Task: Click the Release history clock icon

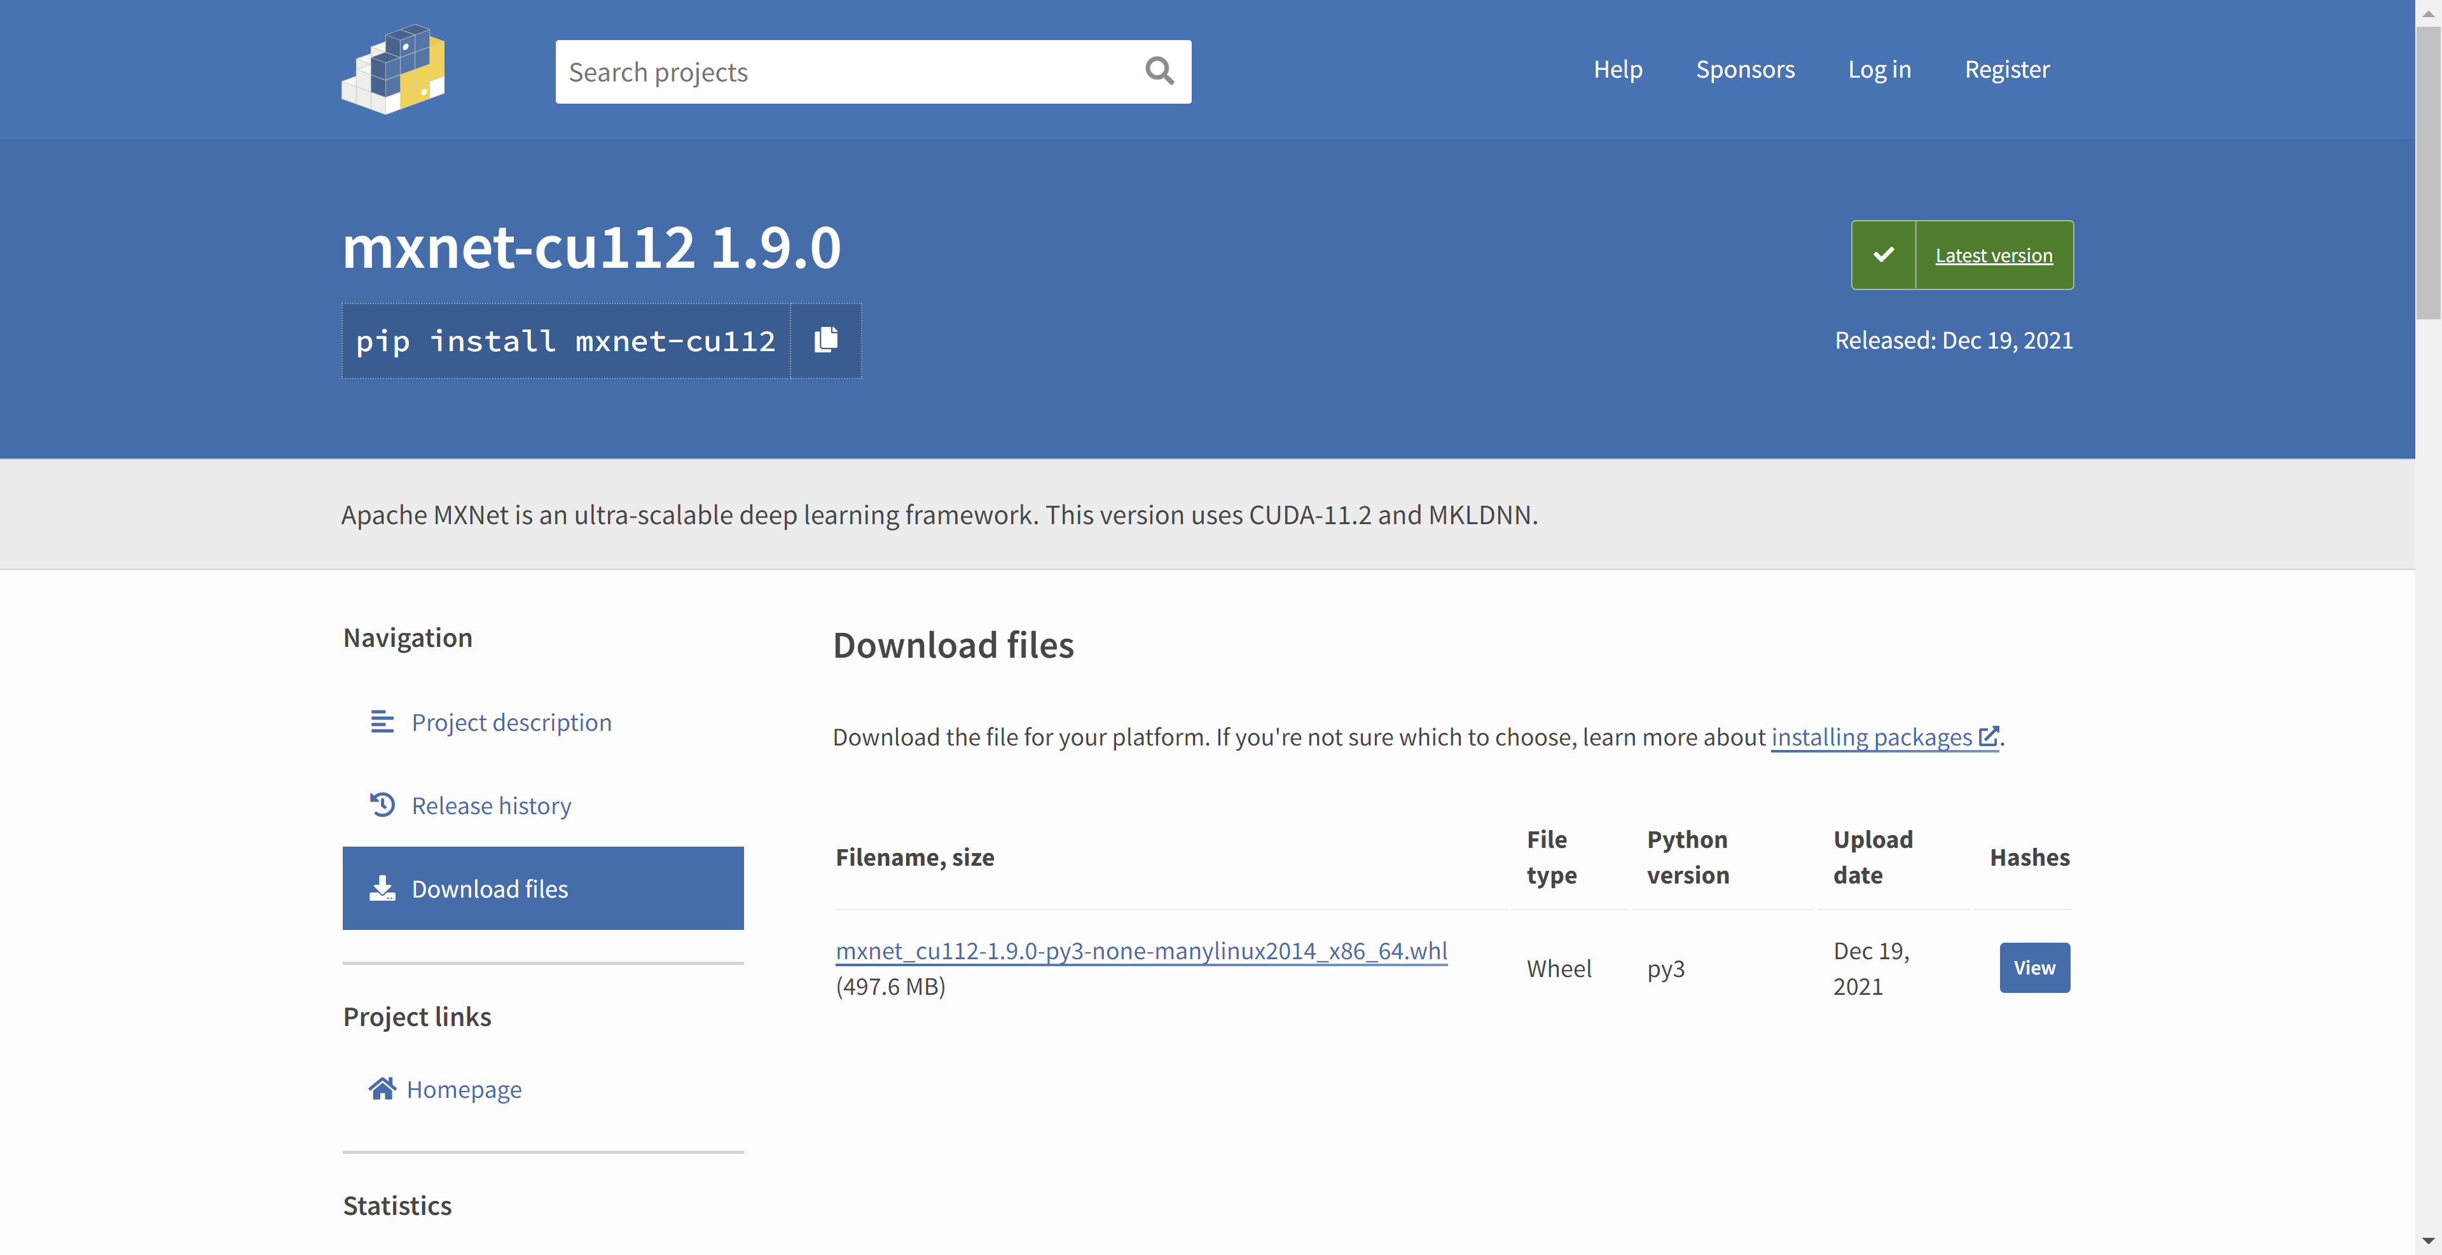Action: (382, 805)
